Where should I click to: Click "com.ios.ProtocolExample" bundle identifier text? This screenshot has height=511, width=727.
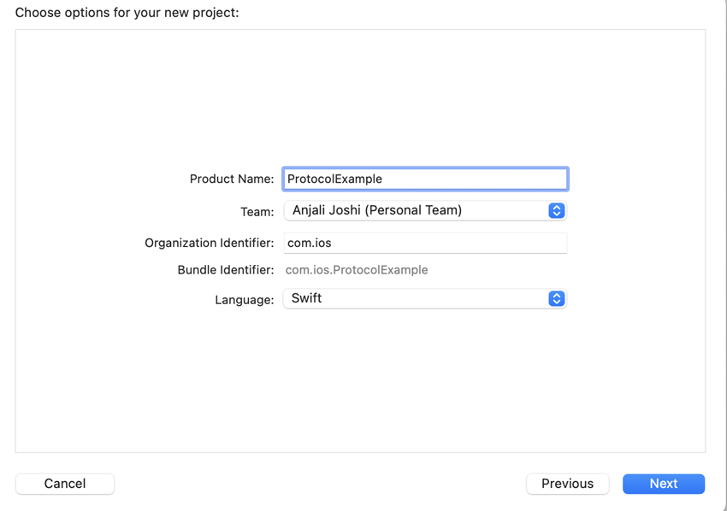pos(357,270)
